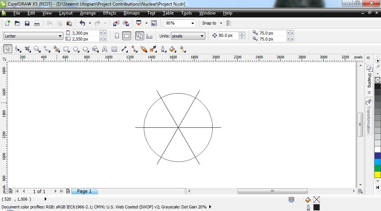381x211 pixels.
Task: Select the Basic Shapes tool
Action: [95, 49]
